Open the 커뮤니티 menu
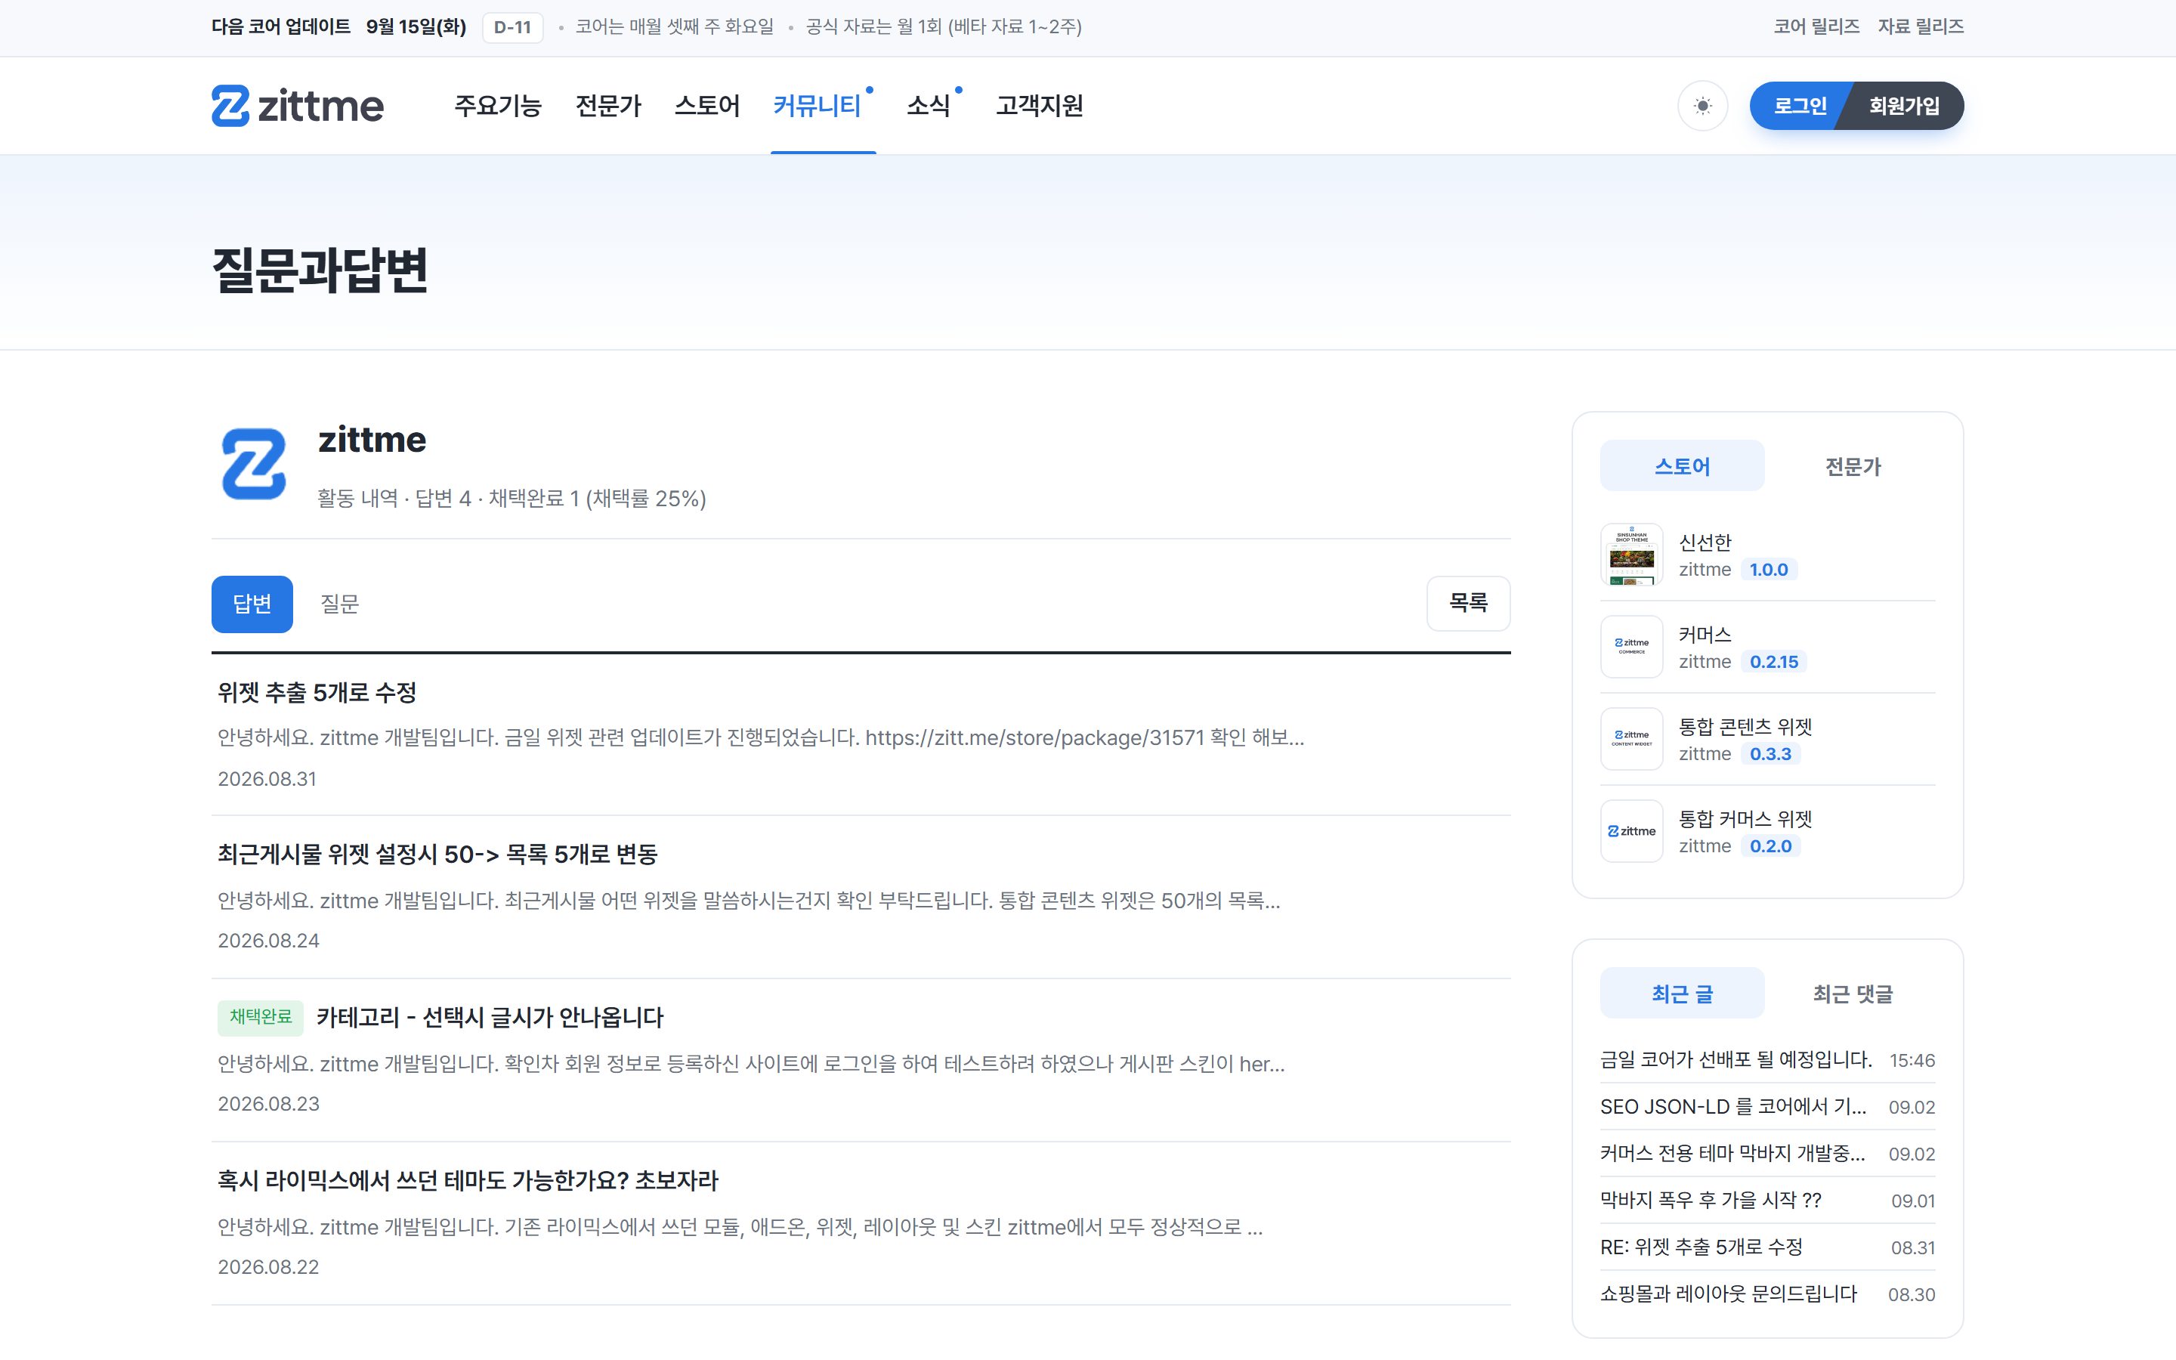 point(818,106)
